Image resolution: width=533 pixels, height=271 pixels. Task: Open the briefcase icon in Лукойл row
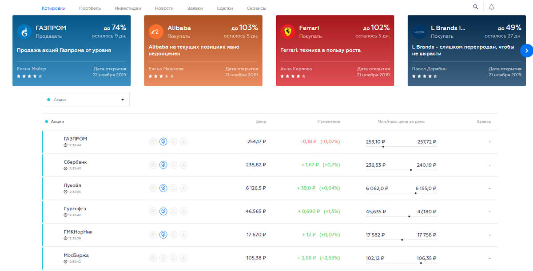[153, 188]
